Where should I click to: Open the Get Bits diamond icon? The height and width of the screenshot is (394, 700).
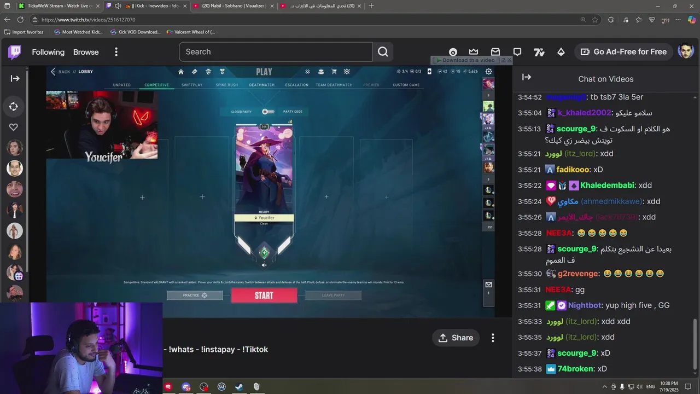pos(561,52)
